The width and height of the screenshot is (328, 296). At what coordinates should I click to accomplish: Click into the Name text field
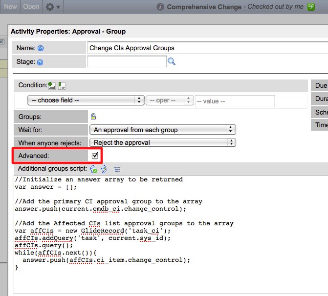205,48
